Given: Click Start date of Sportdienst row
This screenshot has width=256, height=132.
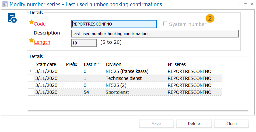Looking at the screenshot, I should click(49, 92).
